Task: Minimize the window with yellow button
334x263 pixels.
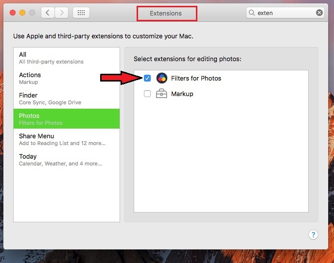Action: click(22, 13)
